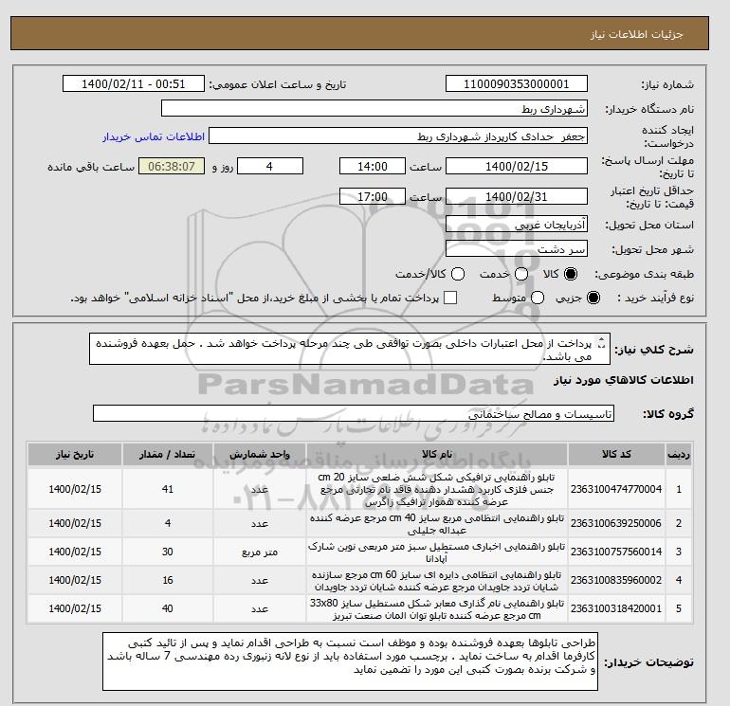The width and height of the screenshot is (730, 706).
Task: Click the تعداد / مقدار column header
Action: point(168,454)
